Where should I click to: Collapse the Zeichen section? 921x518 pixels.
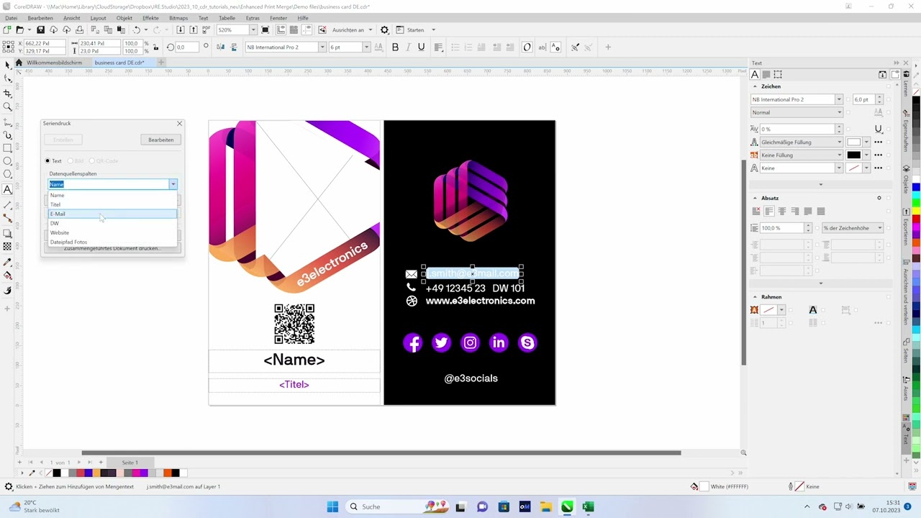pyautogui.click(x=755, y=86)
